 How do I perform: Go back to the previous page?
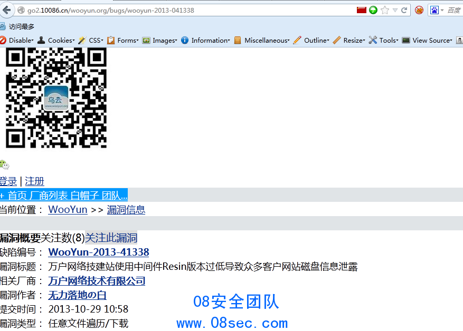click(x=6, y=11)
